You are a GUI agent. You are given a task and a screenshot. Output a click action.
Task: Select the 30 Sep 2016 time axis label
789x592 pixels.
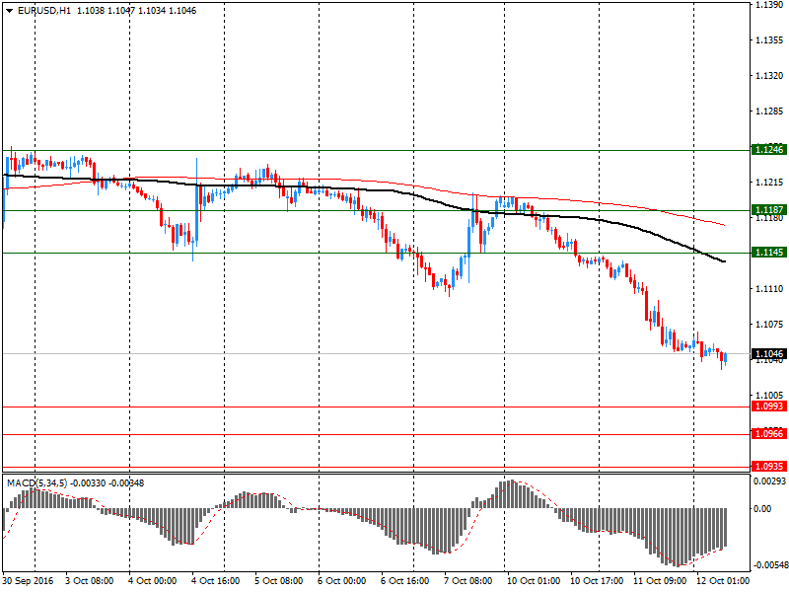28,581
